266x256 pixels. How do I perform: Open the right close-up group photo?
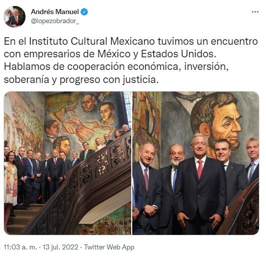[x=196, y=163]
